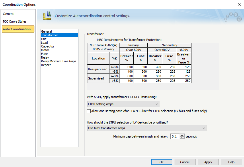Click the minimum gap seconds input field
The height and width of the screenshot is (167, 244).
click(175, 137)
